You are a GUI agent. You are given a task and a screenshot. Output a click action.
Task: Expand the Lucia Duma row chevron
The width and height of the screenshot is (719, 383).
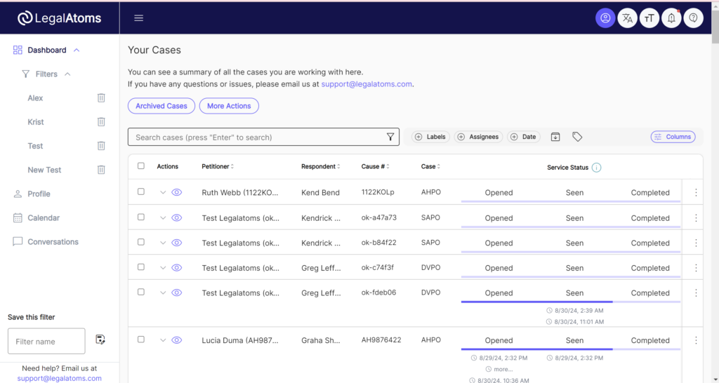[x=162, y=340]
